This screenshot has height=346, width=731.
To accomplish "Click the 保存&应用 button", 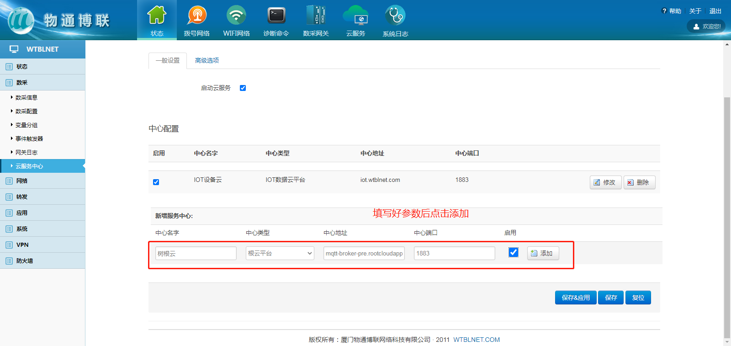I will point(575,298).
